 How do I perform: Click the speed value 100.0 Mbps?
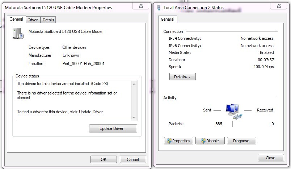(264, 67)
